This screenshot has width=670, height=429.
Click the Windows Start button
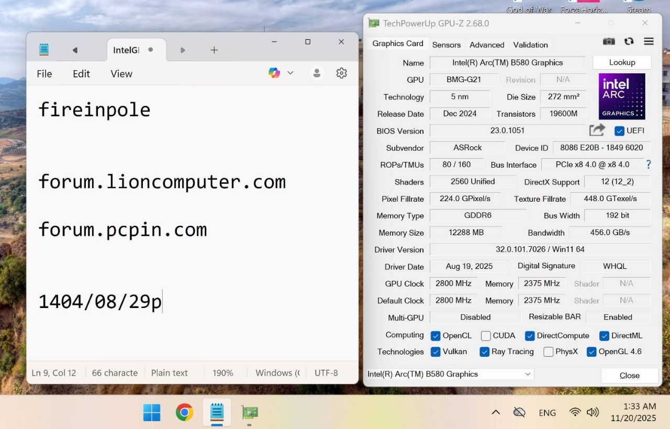[152, 412]
